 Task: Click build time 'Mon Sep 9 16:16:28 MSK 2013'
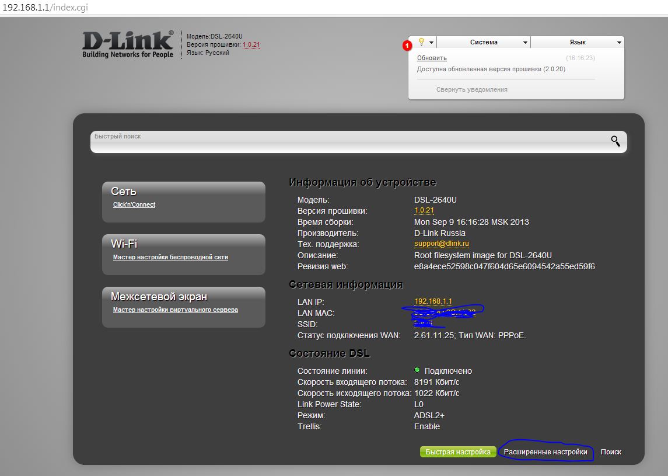click(x=471, y=222)
